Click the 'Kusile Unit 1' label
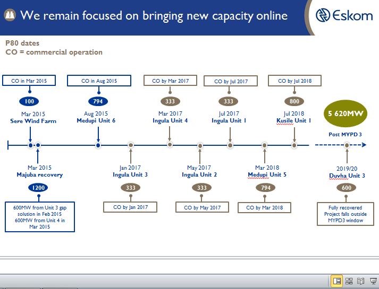 (x=294, y=120)
